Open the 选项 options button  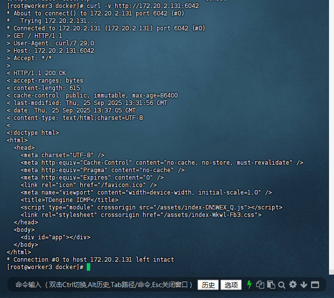tap(231, 285)
